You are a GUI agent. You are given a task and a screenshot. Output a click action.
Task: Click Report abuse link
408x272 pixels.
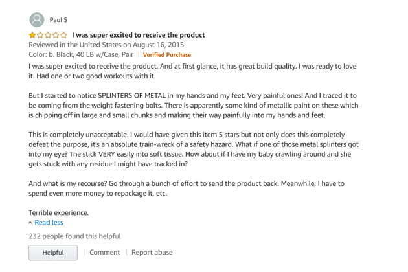(152, 252)
